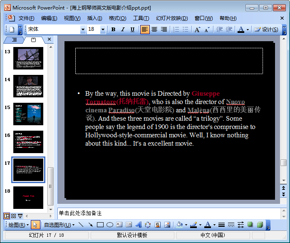Switch to Slide Sorter view

(x=13, y=216)
